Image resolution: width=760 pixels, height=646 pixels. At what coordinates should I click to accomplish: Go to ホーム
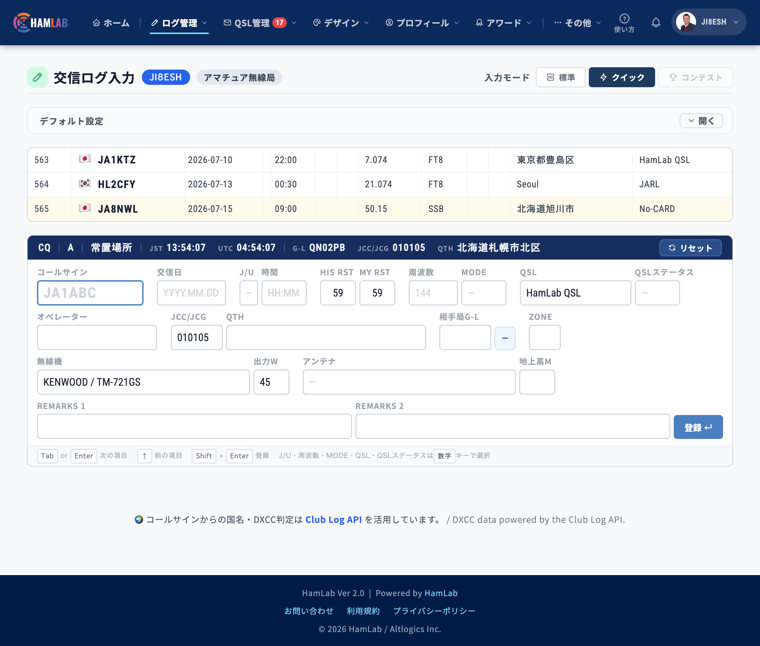click(x=111, y=23)
